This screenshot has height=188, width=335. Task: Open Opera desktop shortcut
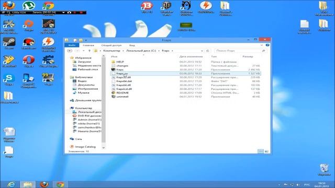pyautogui.click(x=29, y=62)
